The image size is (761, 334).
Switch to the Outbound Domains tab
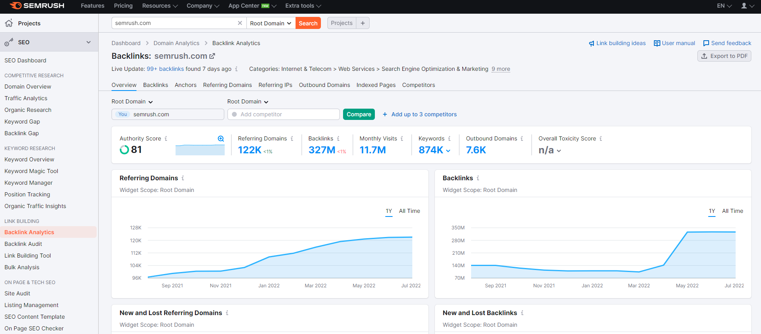point(325,85)
